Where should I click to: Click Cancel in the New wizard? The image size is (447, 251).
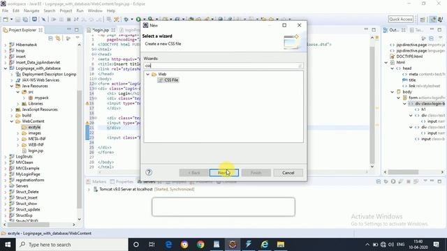click(x=288, y=173)
